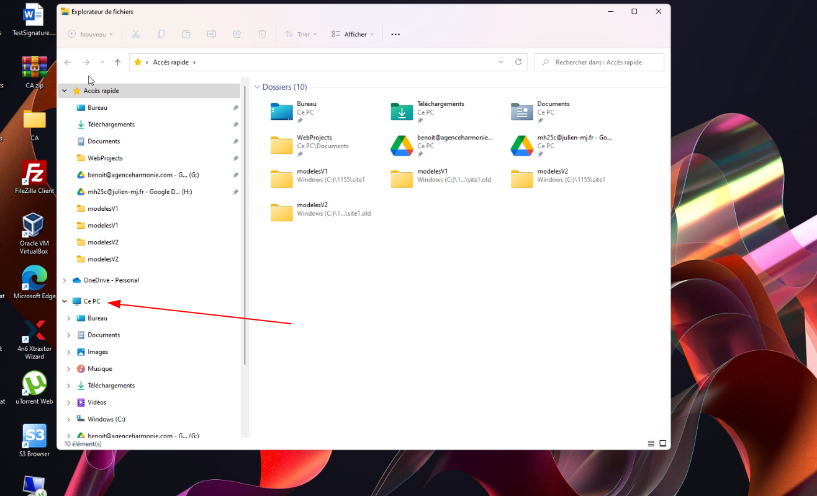Click the search box Rechercher dans
This screenshot has height=496, width=817.
[x=599, y=62]
